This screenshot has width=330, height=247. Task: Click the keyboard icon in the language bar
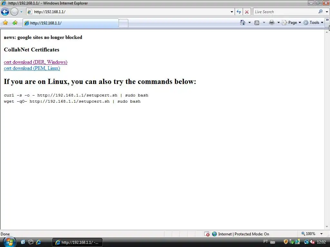tap(273, 242)
